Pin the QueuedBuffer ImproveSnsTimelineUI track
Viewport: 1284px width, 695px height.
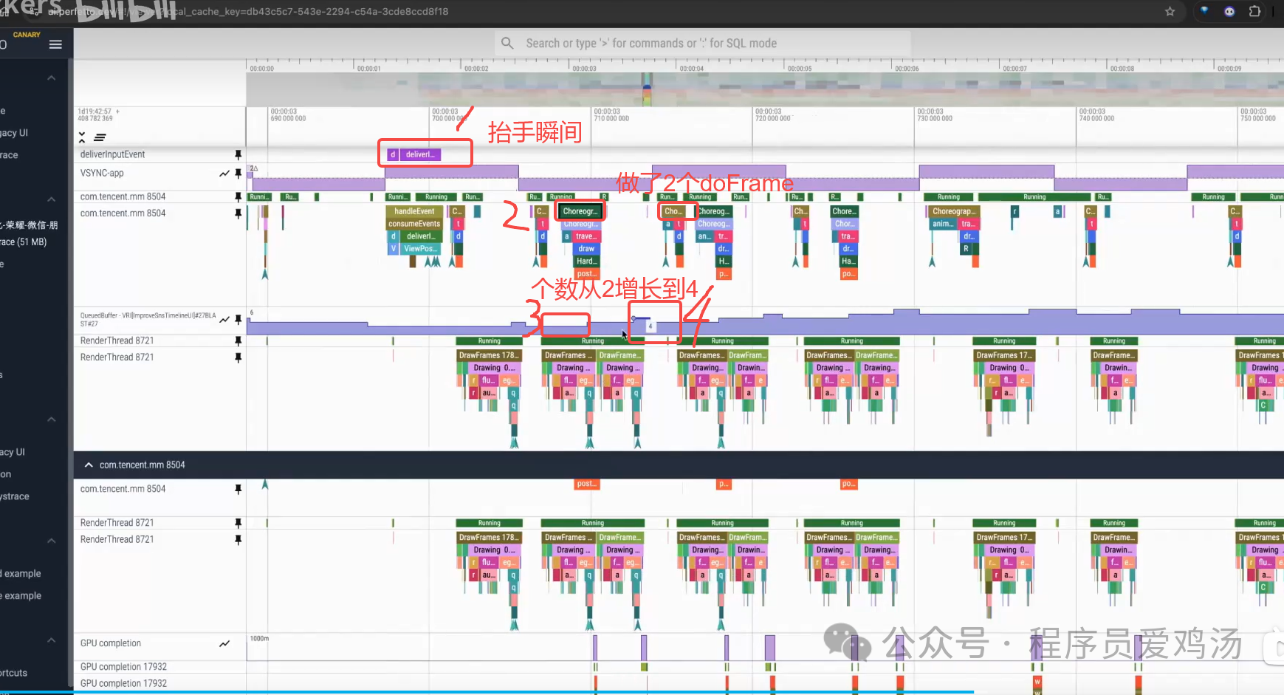(238, 318)
